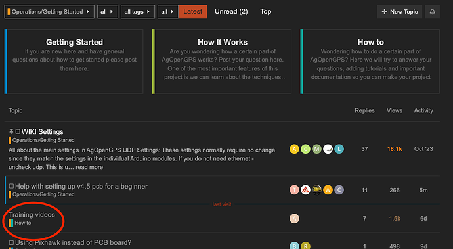Sort topics by Views column

[x=395, y=110]
